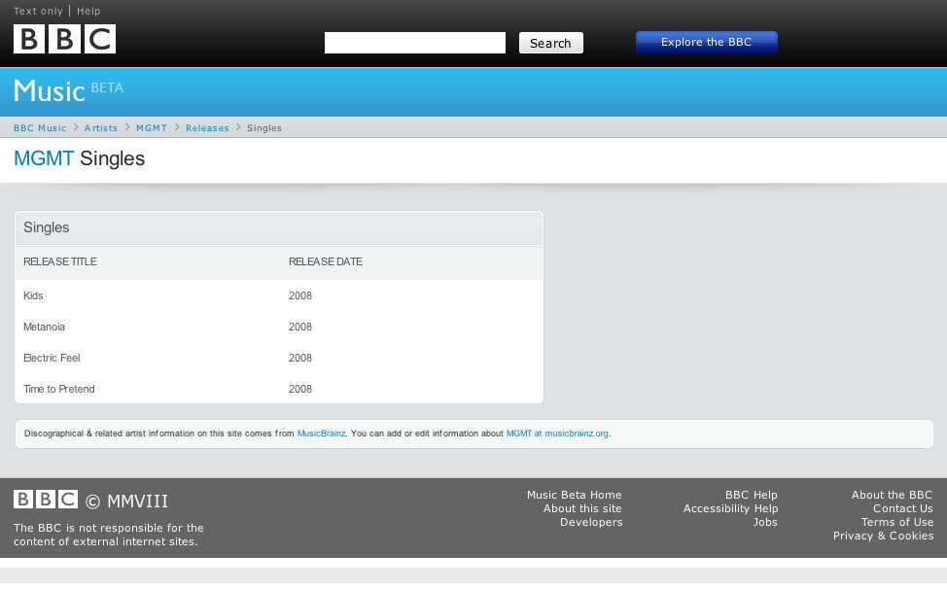This screenshot has height=589, width=947.
Task: Open Jobs footer link
Action: [765, 523]
